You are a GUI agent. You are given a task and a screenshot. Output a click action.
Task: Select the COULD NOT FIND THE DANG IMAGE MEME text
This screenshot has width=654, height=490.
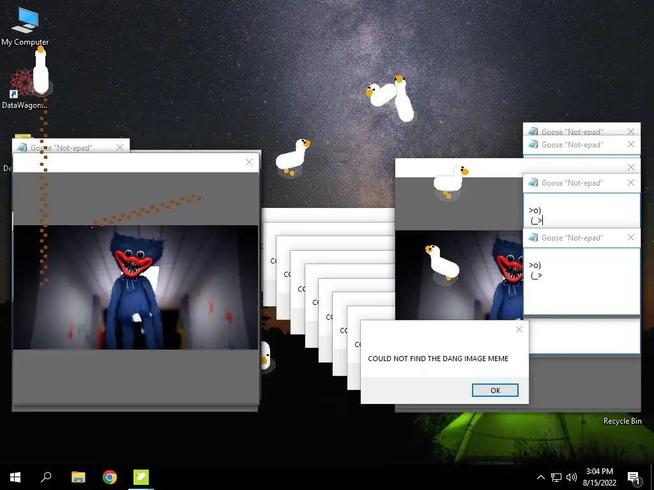click(x=438, y=359)
